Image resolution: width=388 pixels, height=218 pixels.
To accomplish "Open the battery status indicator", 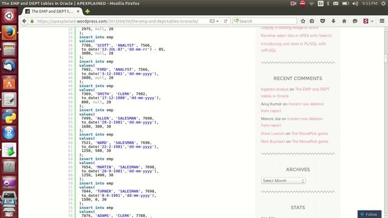I will tap(345, 4).
